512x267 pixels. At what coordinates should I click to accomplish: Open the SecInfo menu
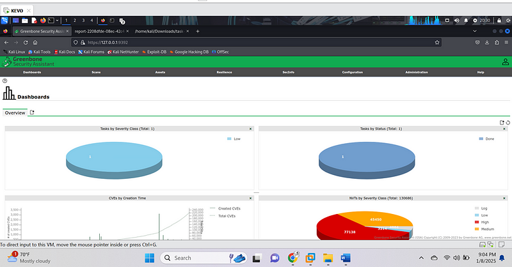(x=289, y=72)
